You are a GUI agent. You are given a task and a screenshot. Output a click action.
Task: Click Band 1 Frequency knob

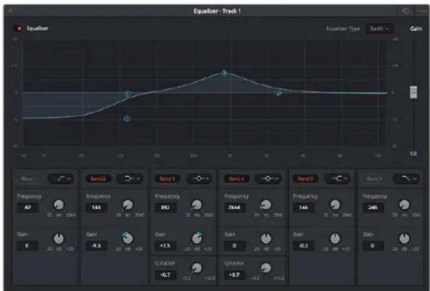[x=59, y=205]
